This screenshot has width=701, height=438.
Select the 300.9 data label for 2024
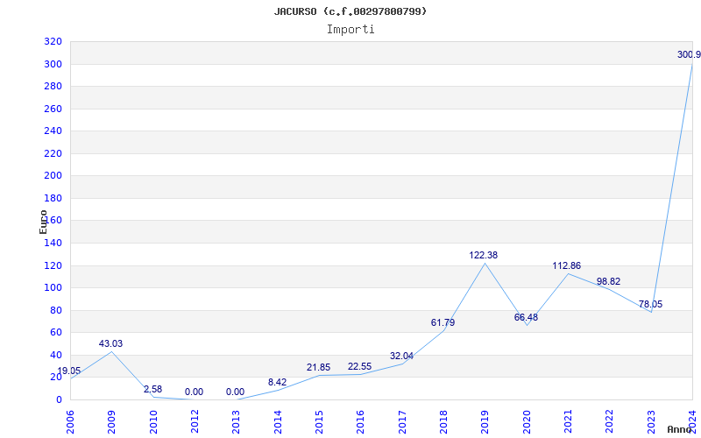coord(689,54)
